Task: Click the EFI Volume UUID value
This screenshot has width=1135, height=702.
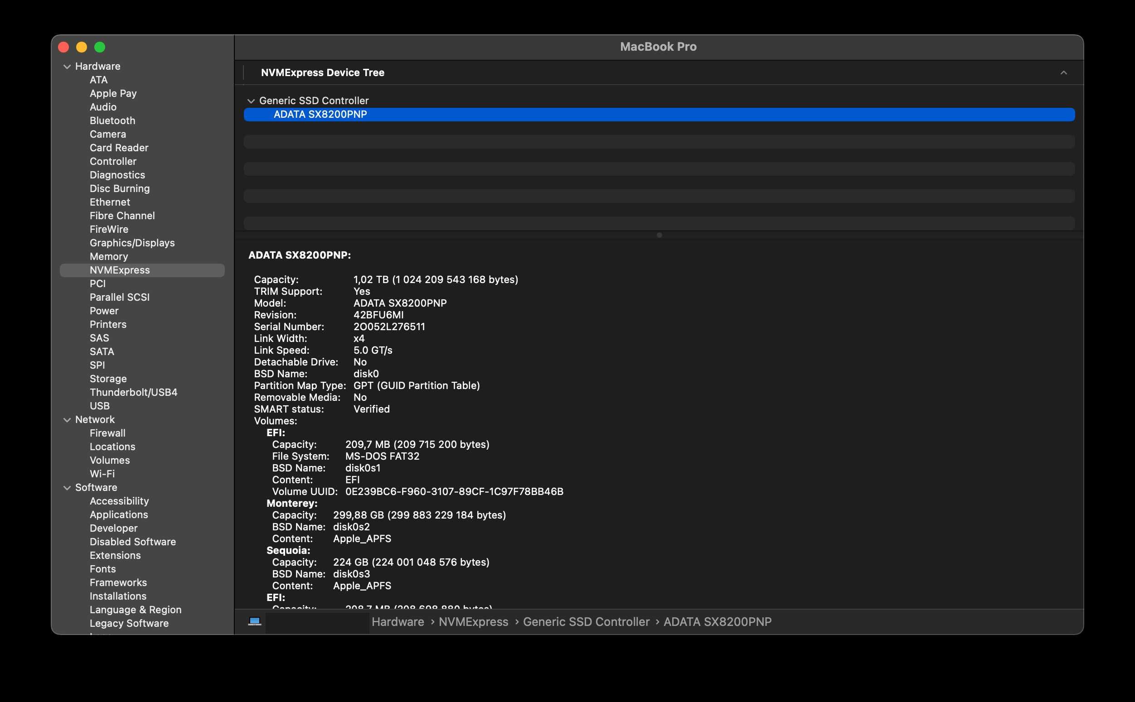Action: coord(454,492)
